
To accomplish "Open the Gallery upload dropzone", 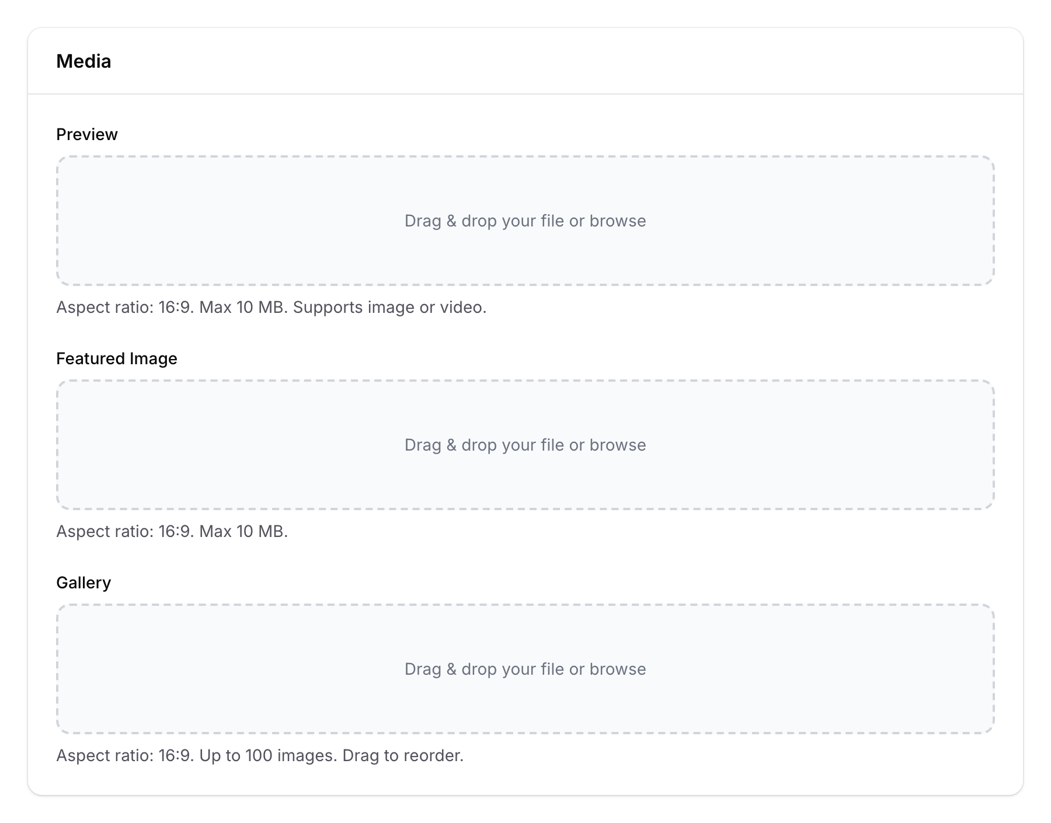I will [x=524, y=669].
